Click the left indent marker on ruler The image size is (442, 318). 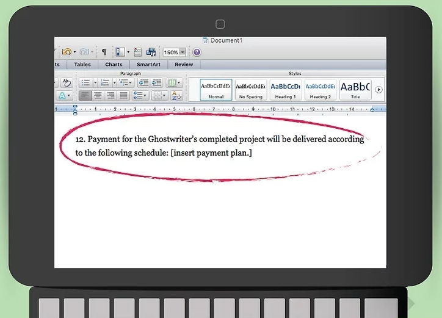75,110
